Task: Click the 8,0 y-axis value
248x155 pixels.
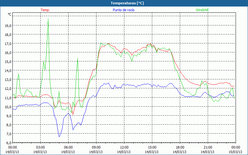Action: pos(9,125)
